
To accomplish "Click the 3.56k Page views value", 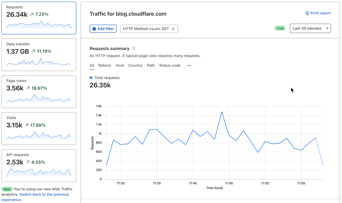I will tap(15, 88).
